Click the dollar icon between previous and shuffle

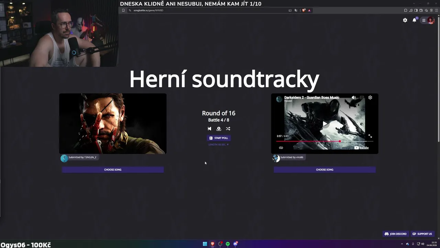219,129
